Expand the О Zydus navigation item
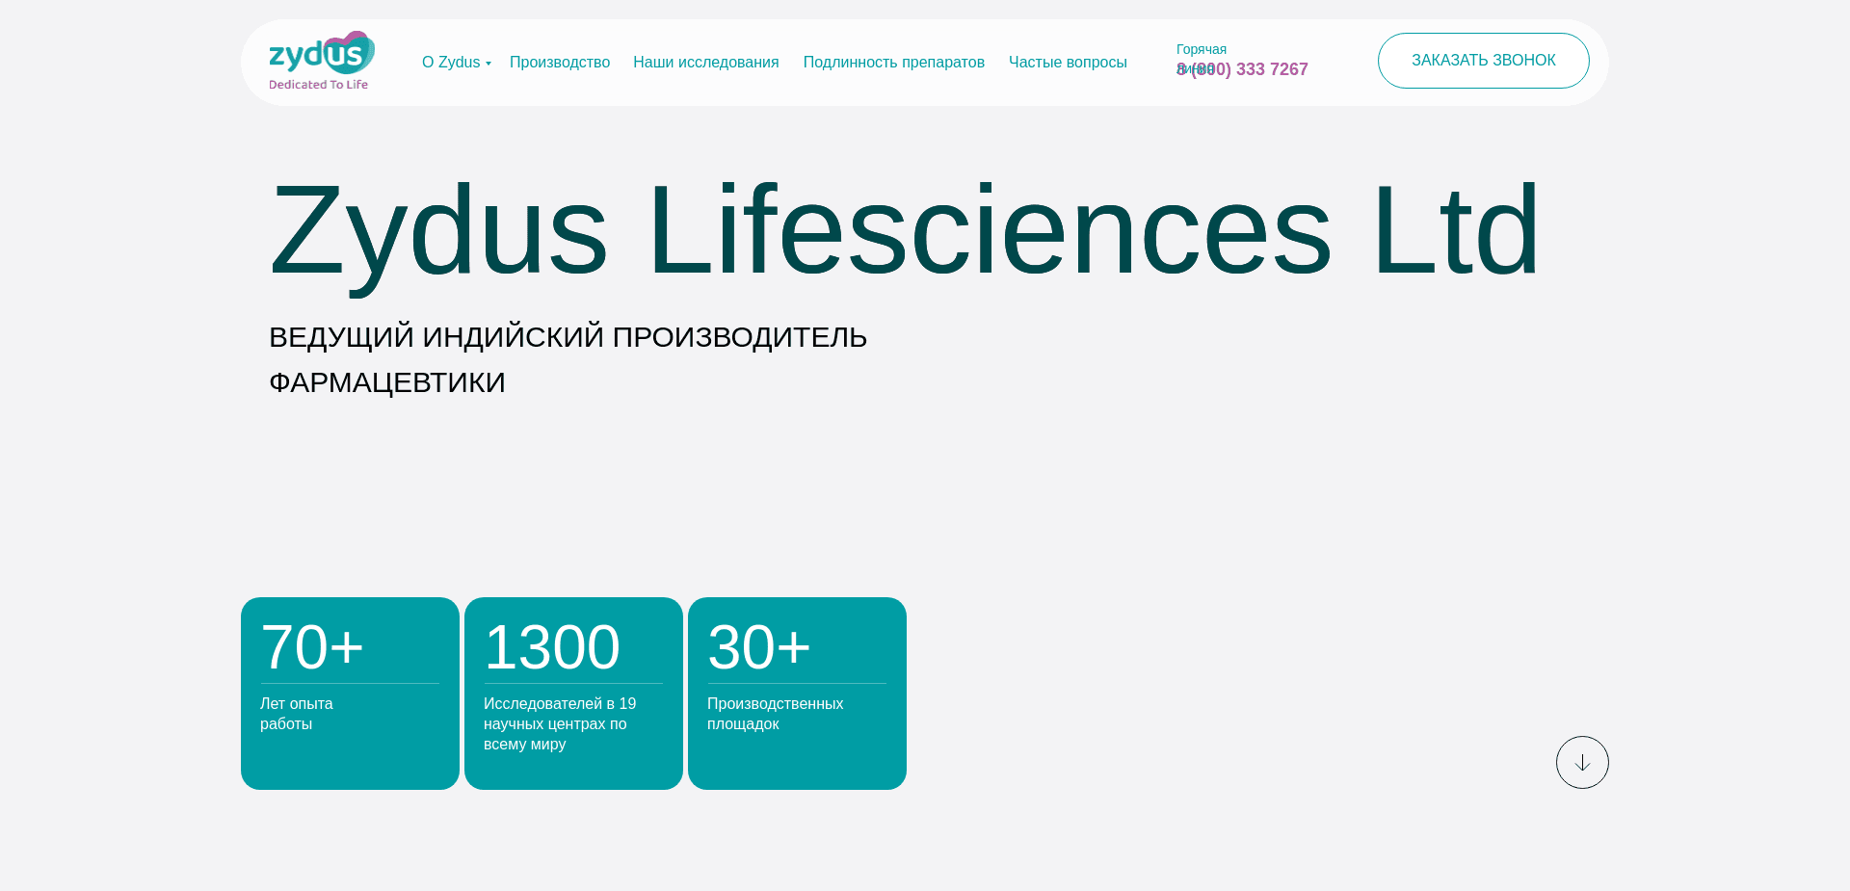 pyautogui.click(x=451, y=62)
